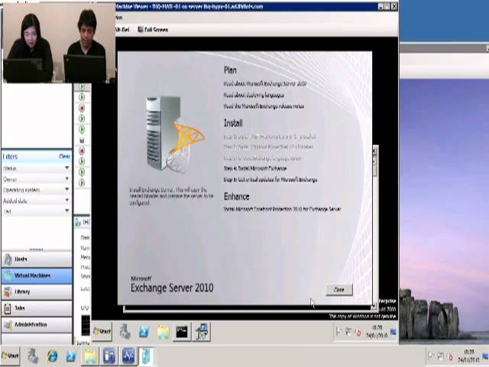
Task: Launch PowerShell from the VM taskbar
Action: [x=144, y=332]
